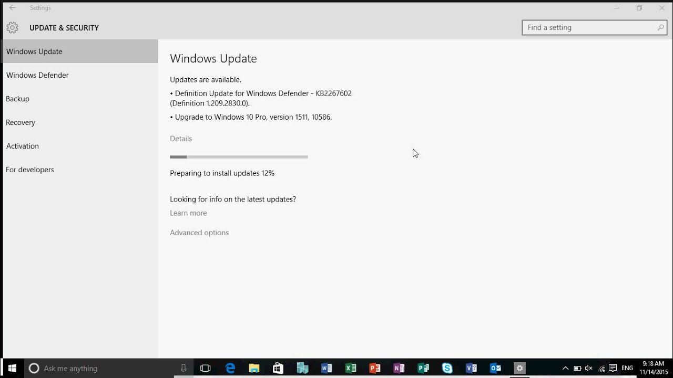Viewport: 673px width, 378px height.
Task: Restore down the Settings window
Action: pos(639,8)
